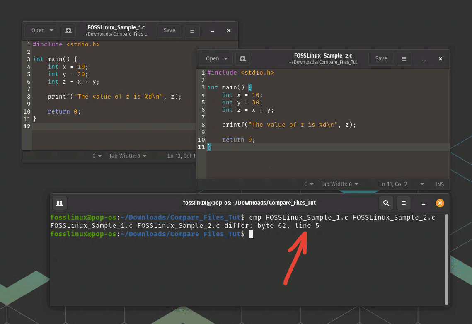Close the terminal with orange X button

point(440,203)
